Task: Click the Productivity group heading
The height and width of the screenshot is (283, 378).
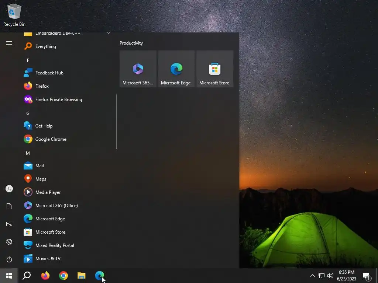Action: tap(131, 43)
